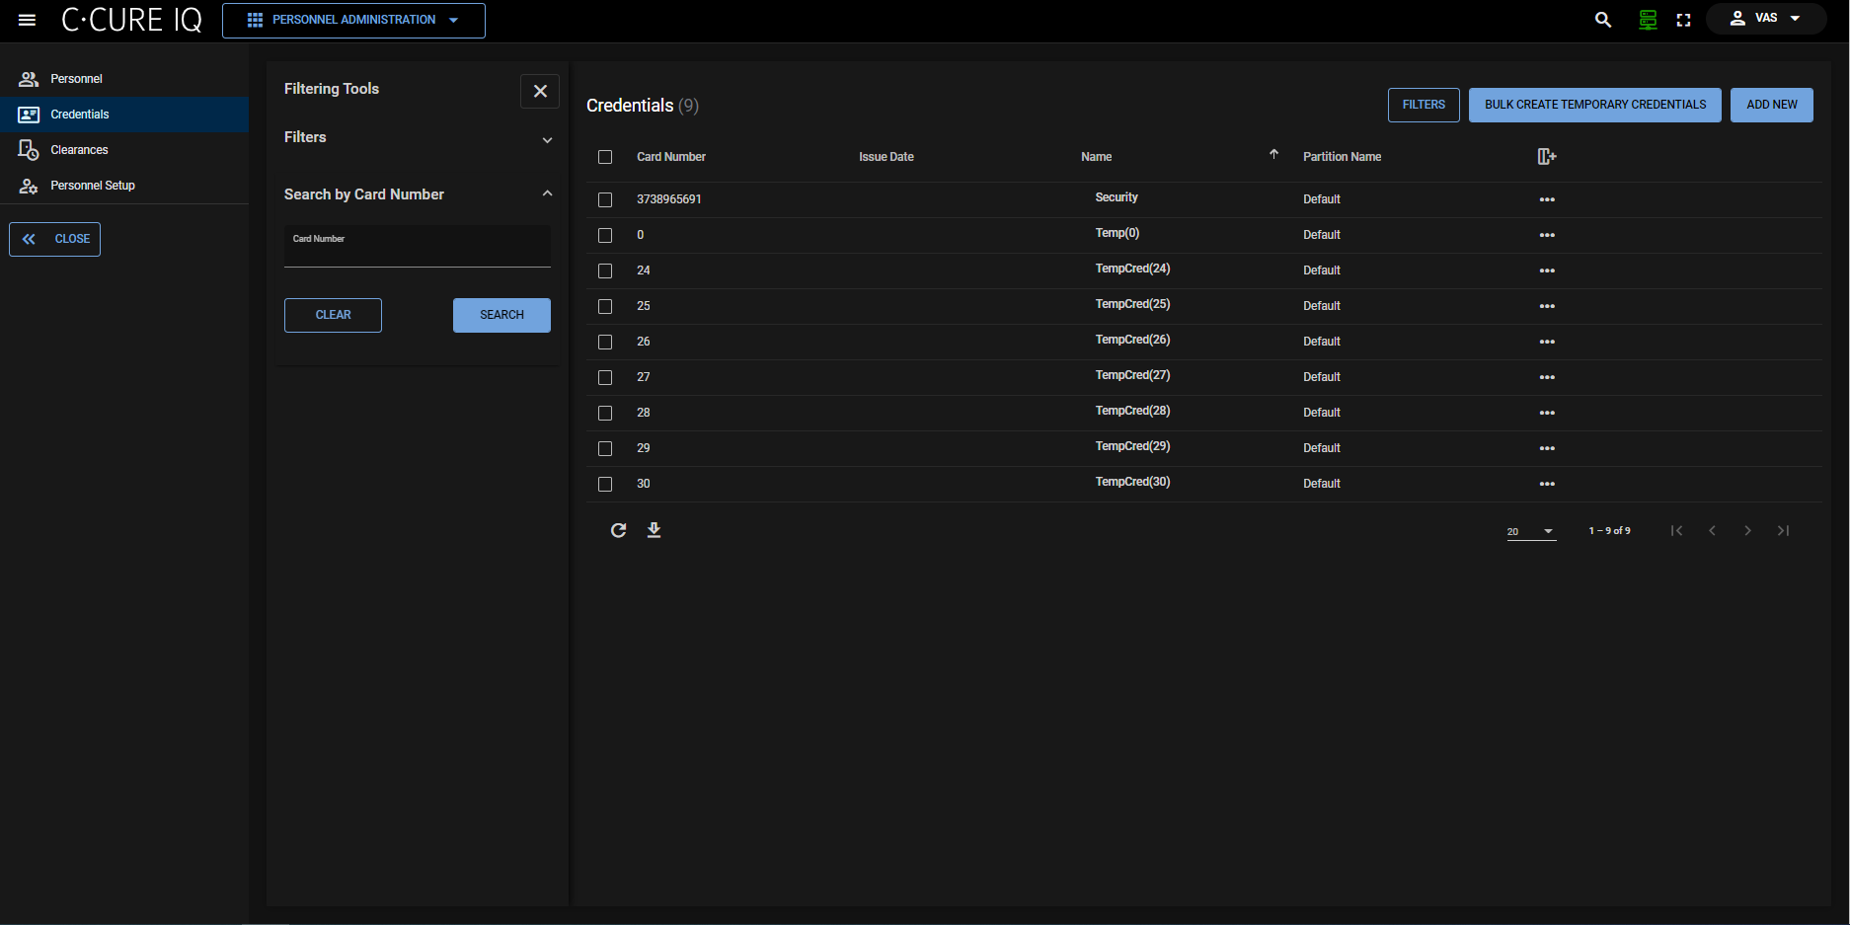Image resolution: width=1850 pixels, height=925 pixels.
Task: Select all credentials with header checkbox
Action: pos(605,157)
